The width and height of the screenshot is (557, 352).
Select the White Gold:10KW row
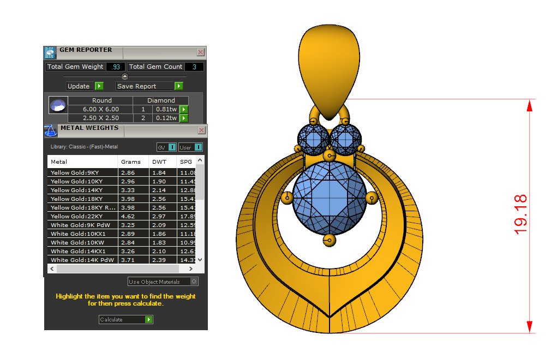[x=122, y=242]
